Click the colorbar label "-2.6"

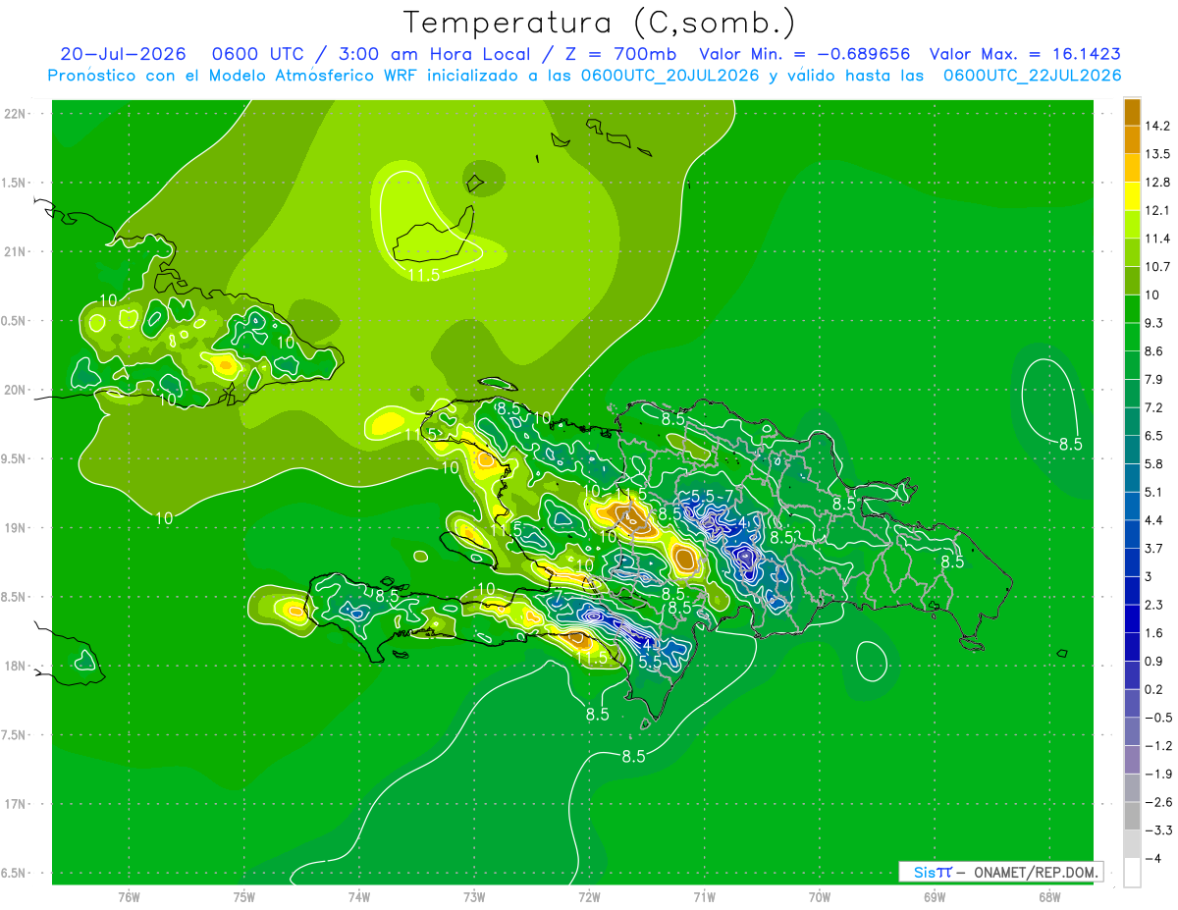tap(1157, 801)
